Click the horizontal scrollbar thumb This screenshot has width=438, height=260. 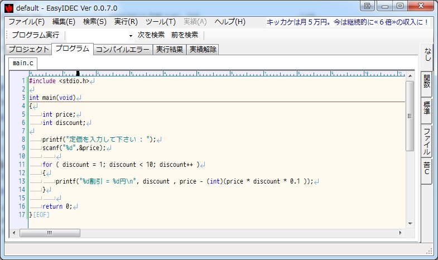[50, 232]
